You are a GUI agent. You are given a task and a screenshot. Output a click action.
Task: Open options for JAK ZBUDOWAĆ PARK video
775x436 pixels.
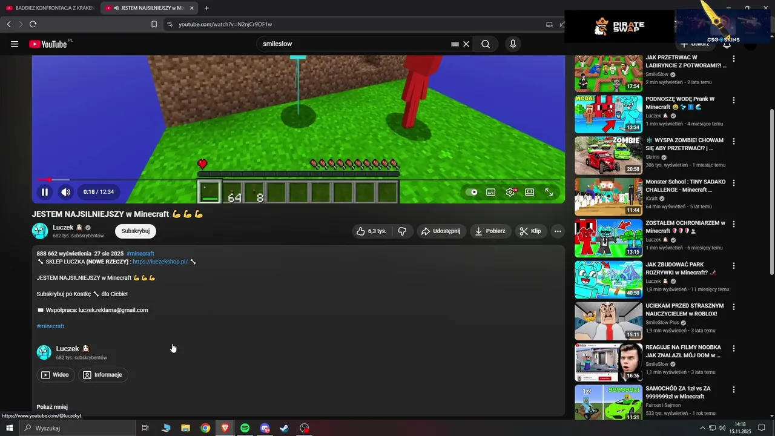coord(734,265)
